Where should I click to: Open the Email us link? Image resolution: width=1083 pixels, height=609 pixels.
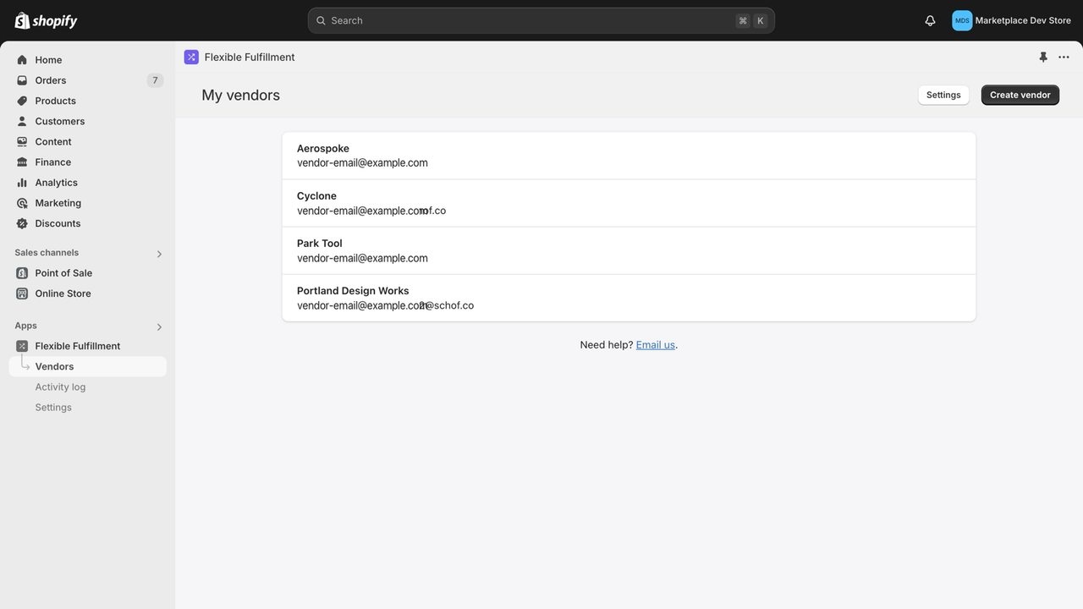(655, 344)
